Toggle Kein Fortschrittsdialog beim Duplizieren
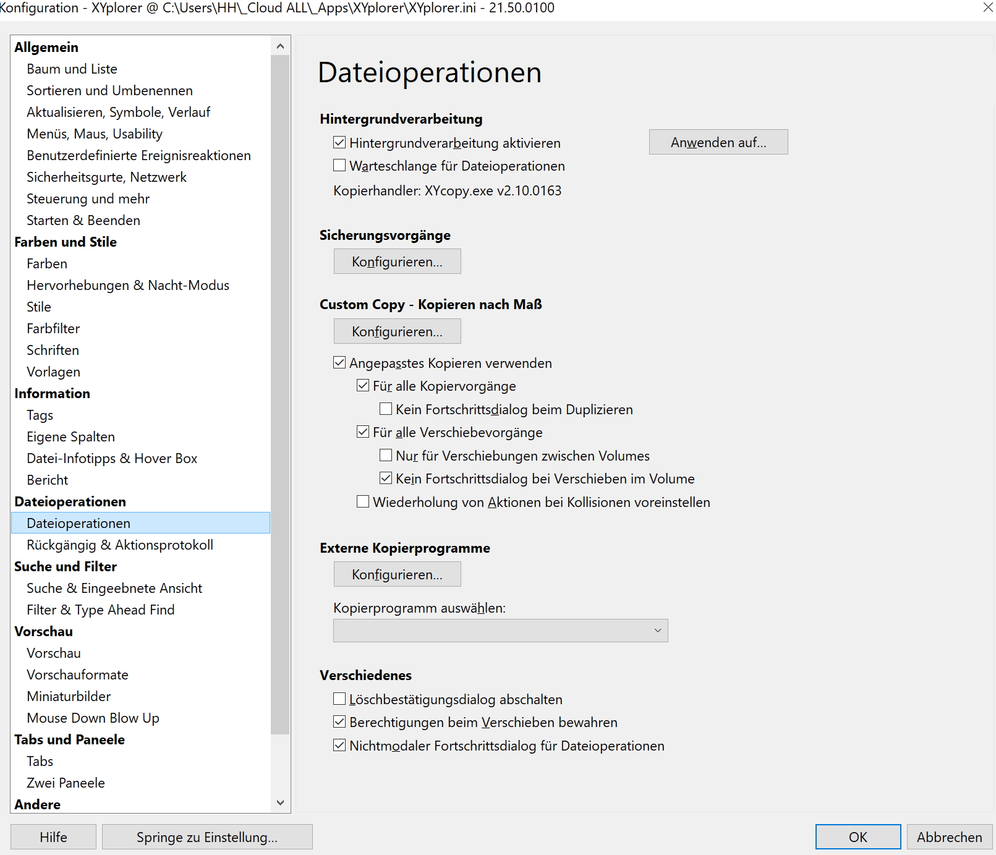The width and height of the screenshot is (996, 855). coord(386,409)
